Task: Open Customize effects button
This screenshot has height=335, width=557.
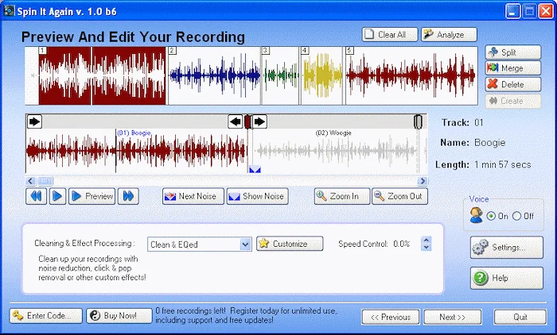Action: click(290, 244)
